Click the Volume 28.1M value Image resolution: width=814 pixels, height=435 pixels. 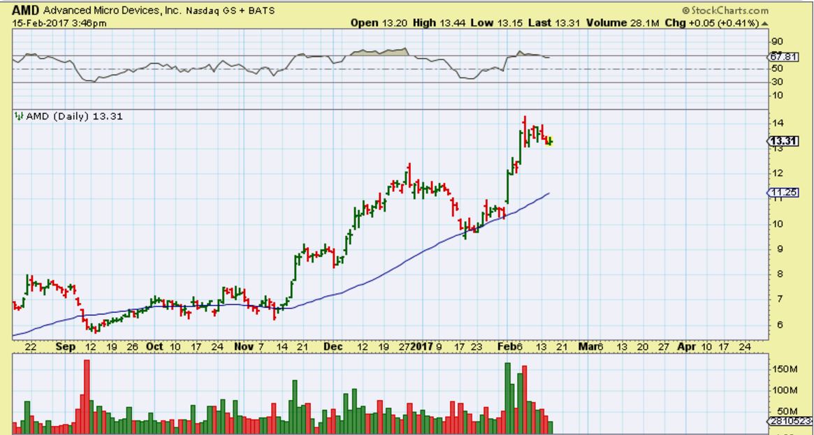623,23
